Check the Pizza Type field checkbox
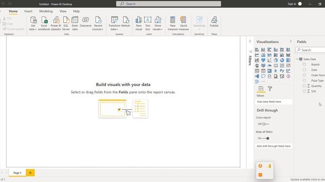Image resolution: width=325 pixels, height=182 pixels. [x=304, y=80]
